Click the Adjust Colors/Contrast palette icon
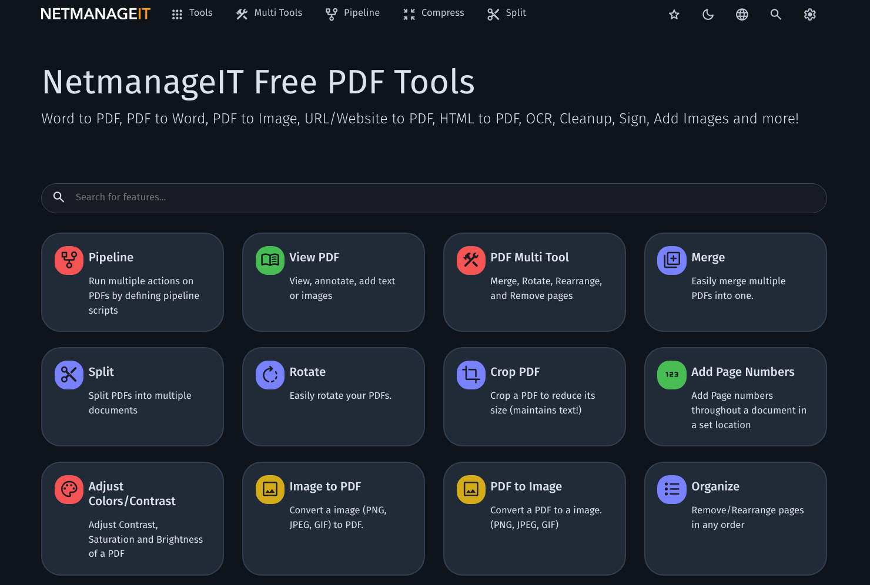Viewport: 870px width, 585px height. 69,489
